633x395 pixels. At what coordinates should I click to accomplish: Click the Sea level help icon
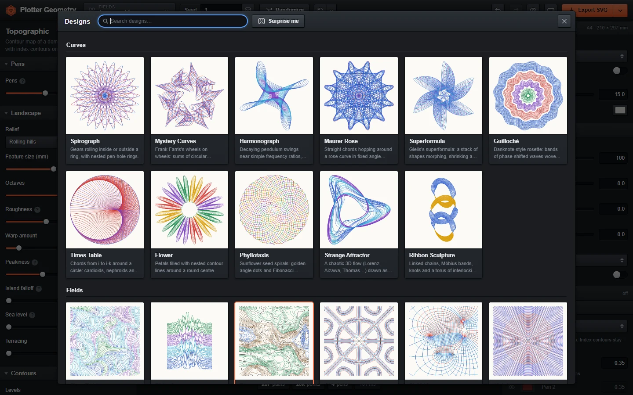pyautogui.click(x=32, y=315)
